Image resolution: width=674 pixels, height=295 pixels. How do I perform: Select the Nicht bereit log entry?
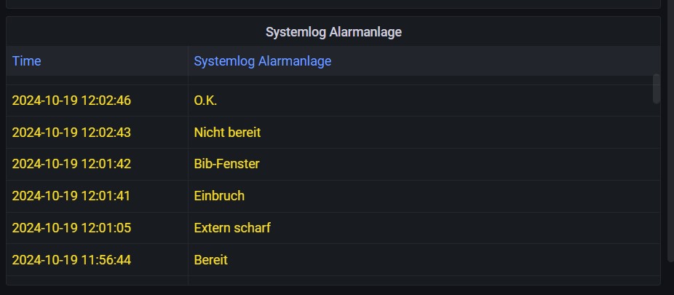pos(227,133)
